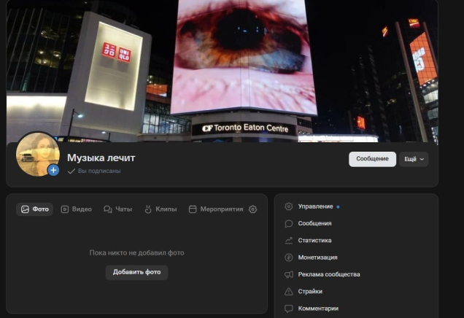
Task: Select the Мероприятия tab
Action: coord(216,209)
